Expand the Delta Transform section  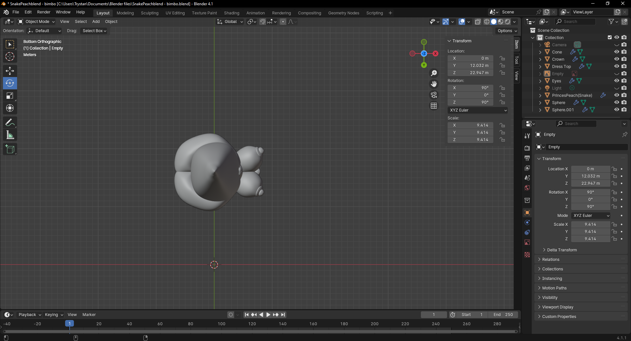pos(562,250)
